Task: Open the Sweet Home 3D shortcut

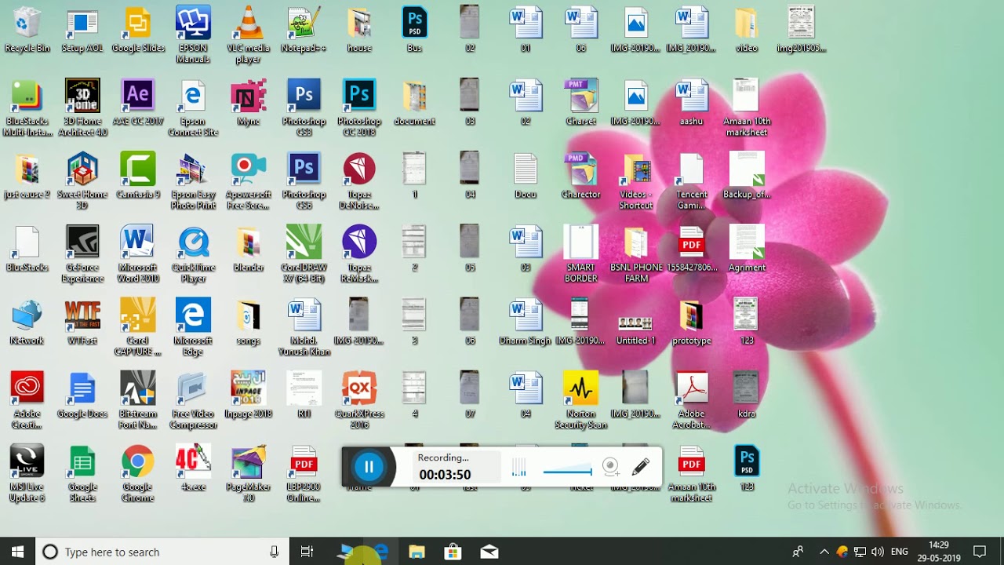Action: 82,180
